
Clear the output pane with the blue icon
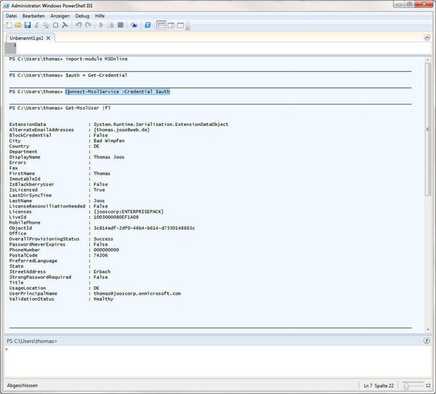click(65, 26)
